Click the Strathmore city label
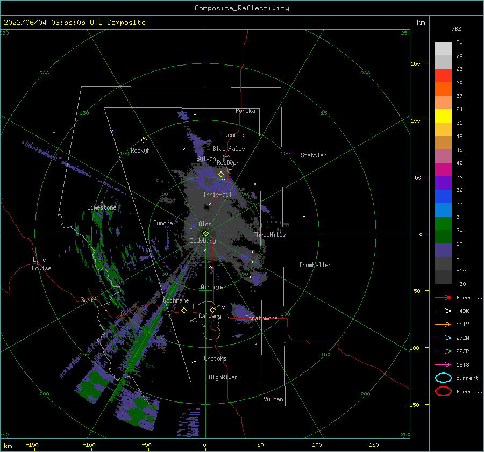The width and height of the screenshot is (484, 452). pos(261,318)
